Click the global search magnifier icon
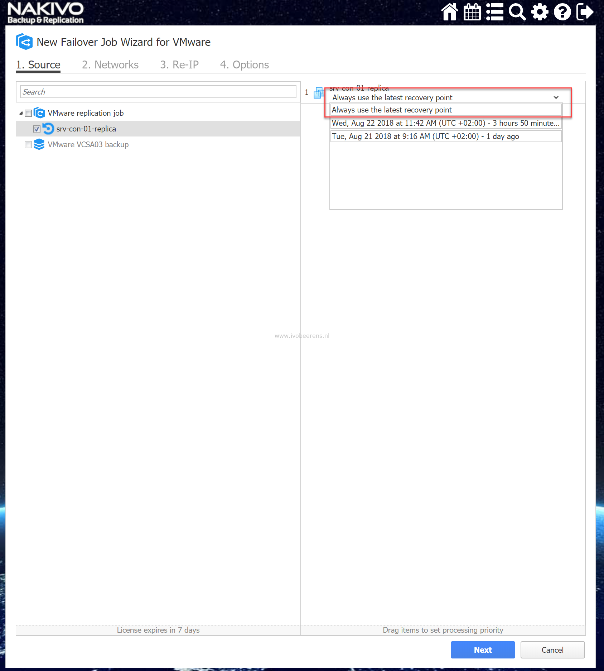This screenshot has height=671, width=604. pyautogui.click(x=517, y=12)
